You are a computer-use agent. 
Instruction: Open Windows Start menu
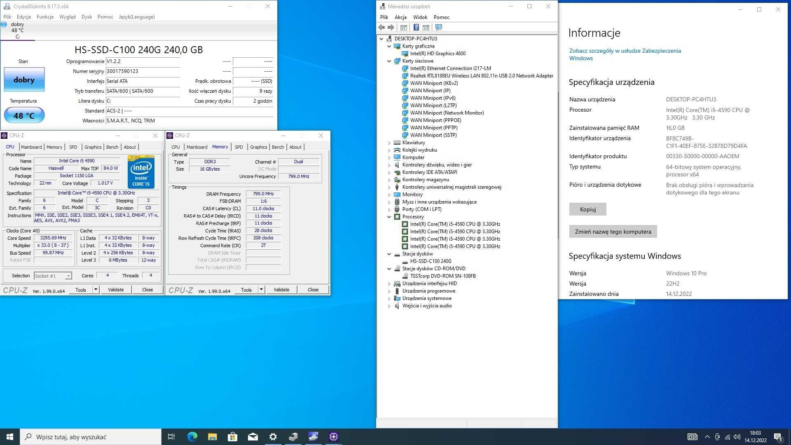(x=10, y=437)
